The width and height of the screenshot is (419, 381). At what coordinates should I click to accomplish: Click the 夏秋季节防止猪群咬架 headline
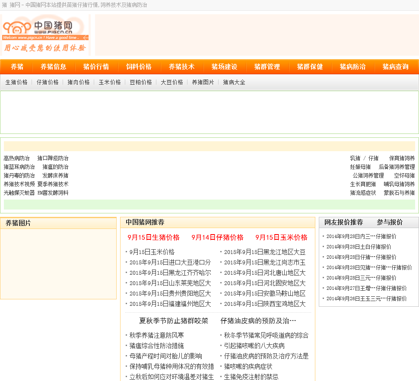pos(174,321)
